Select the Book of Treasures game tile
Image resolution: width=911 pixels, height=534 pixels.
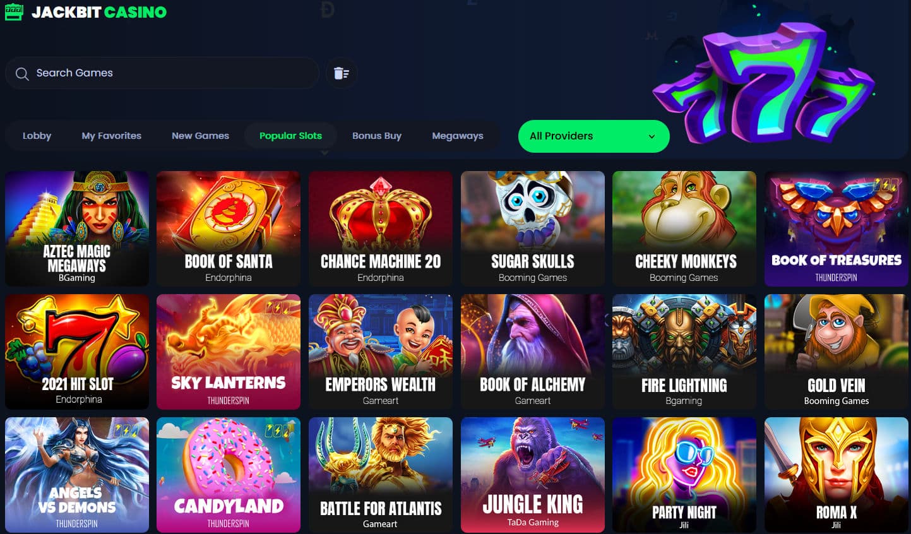click(x=837, y=228)
